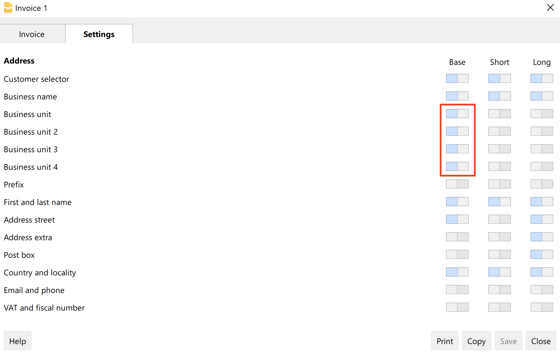Switch to the Invoice tab
Viewport: 560px width, 354px height.
(32, 34)
